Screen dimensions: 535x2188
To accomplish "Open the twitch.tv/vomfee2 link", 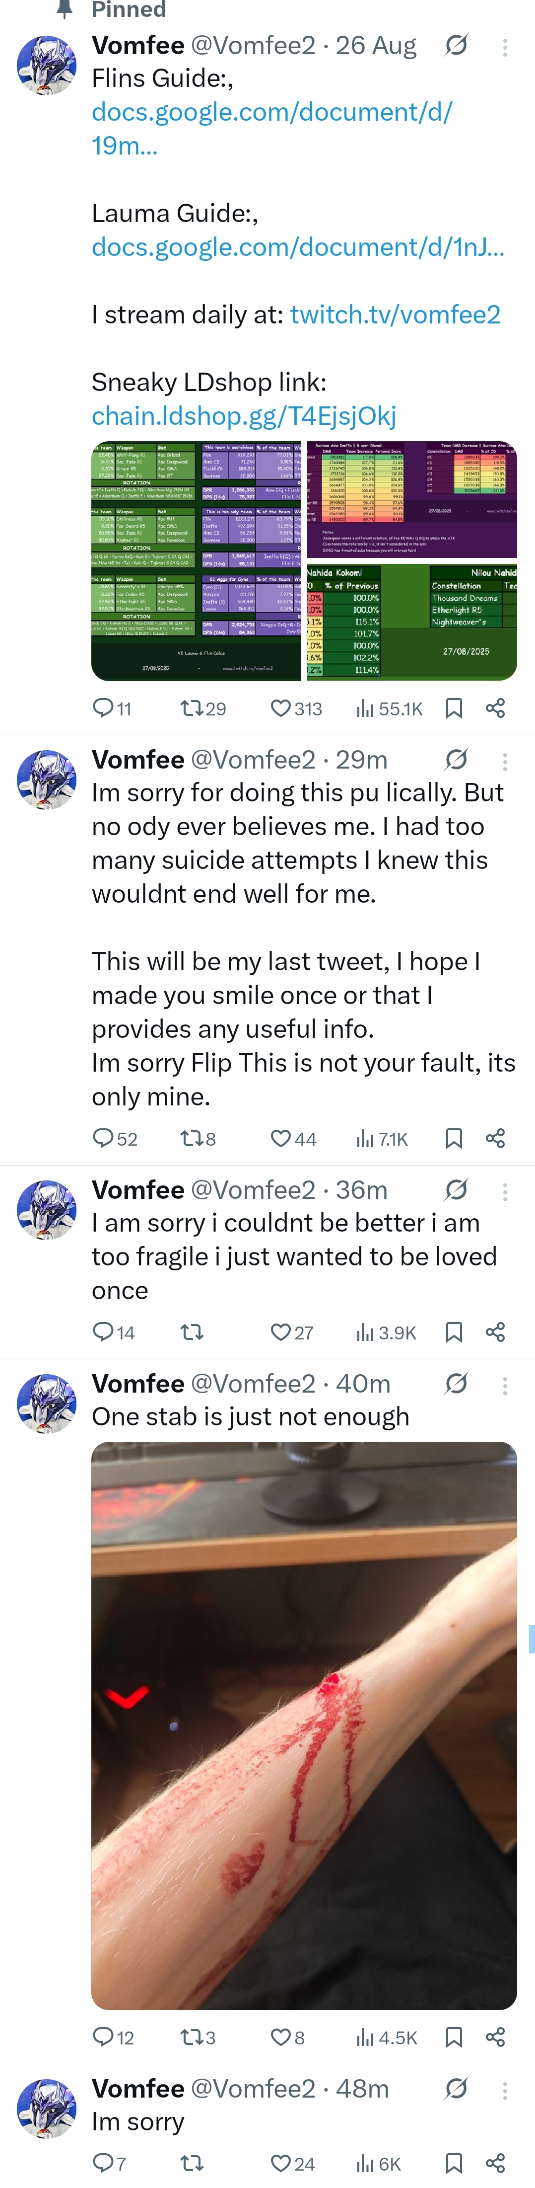I will [x=395, y=314].
